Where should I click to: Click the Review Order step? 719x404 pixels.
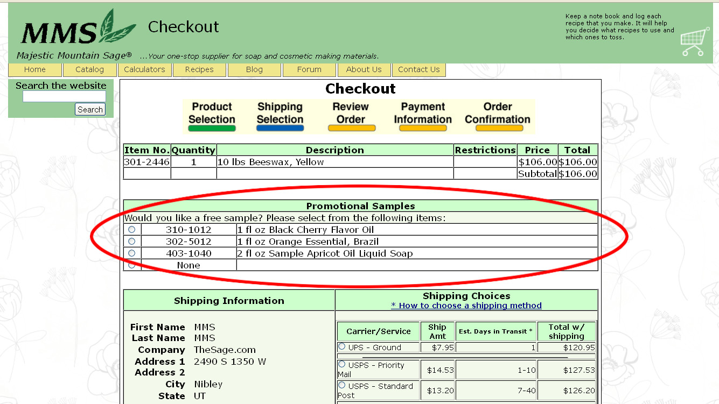[351, 116]
